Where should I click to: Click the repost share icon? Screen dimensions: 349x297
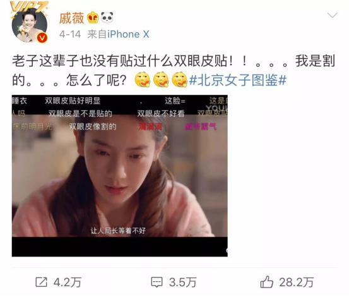pos(42,282)
